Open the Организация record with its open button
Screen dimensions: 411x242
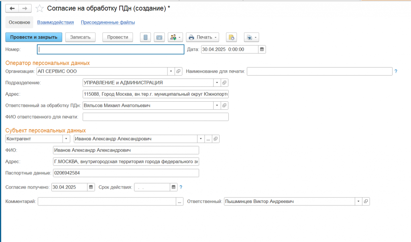179,71
